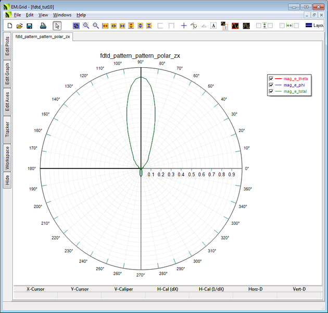Disable the mag_e_total trace checkbox
The width and height of the screenshot is (328, 313).
[271, 91]
